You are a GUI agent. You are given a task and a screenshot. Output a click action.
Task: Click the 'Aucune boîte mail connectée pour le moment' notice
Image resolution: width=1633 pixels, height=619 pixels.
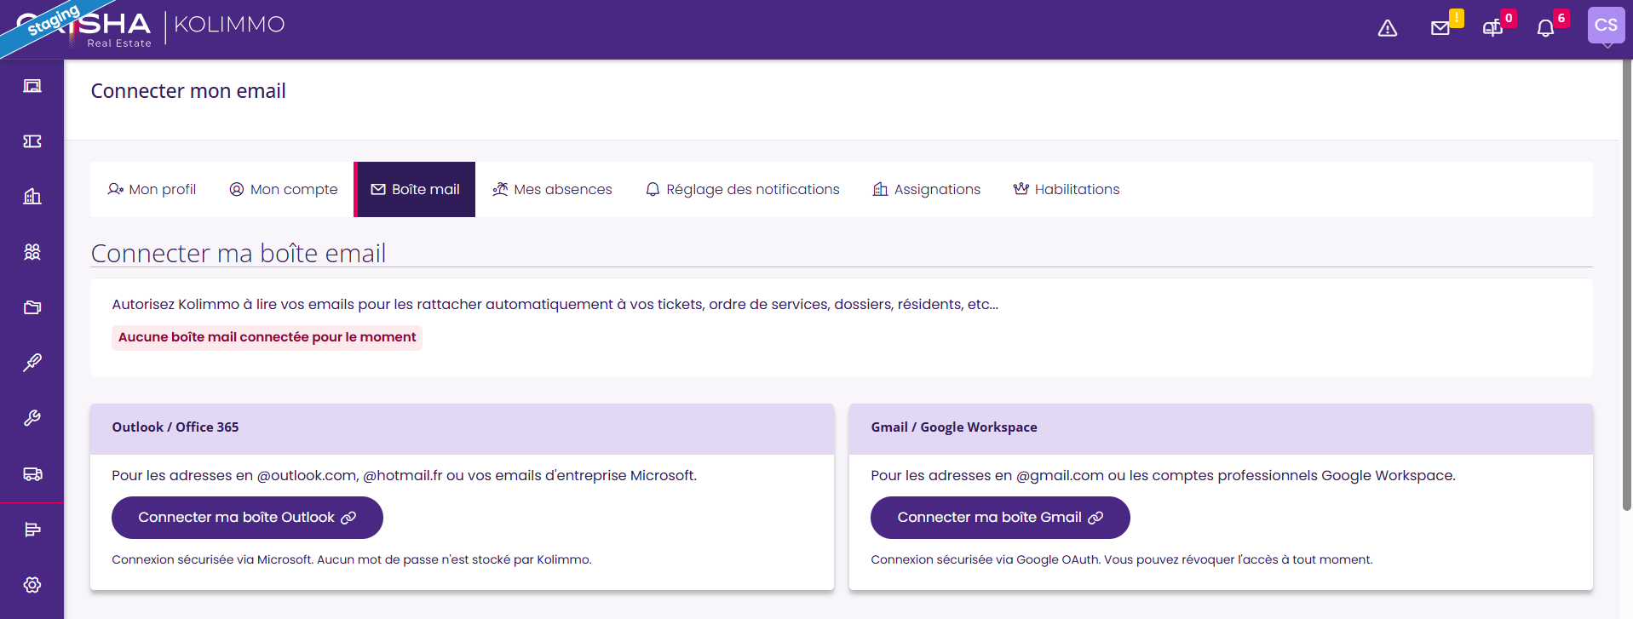pyautogui.click(x=267, y=337)
